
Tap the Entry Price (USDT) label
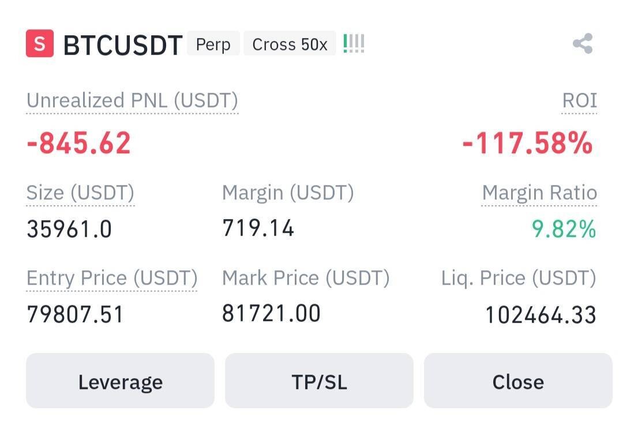pos(112,278)
